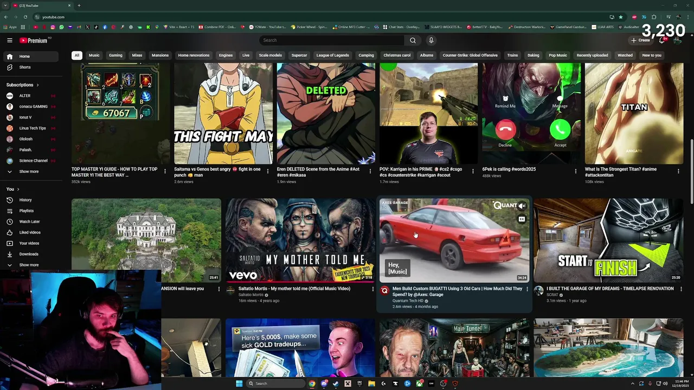Open File Explorer from the taskbar
The height and width of the screenshot is (390, 694).
371,383
